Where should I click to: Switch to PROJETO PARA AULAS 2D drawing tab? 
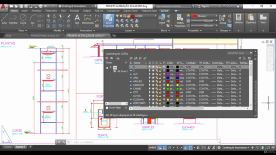[45, 36]
